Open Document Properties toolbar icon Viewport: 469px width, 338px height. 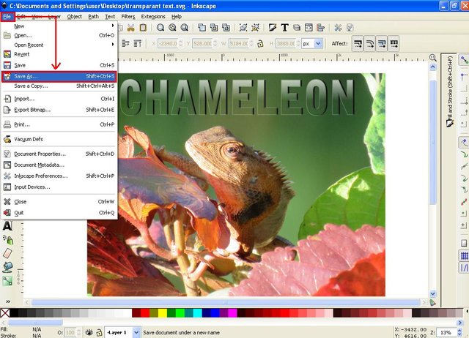coord(350,28)
